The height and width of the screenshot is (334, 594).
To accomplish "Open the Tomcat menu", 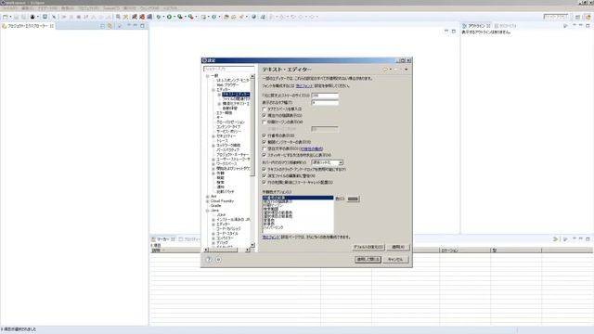I will (111, 8).
